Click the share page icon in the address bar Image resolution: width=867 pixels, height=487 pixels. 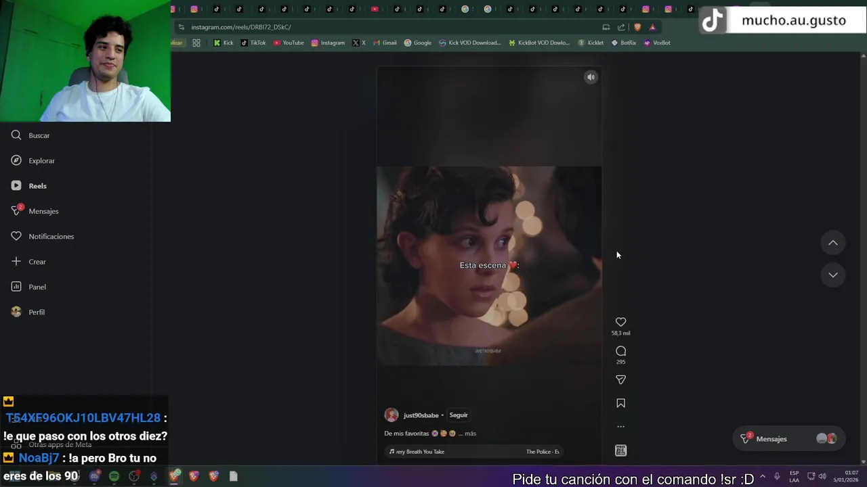(621, 27)
